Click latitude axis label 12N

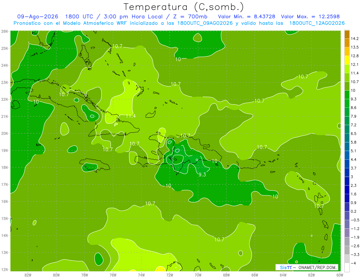pyautogui.click(x=4, y=269)
